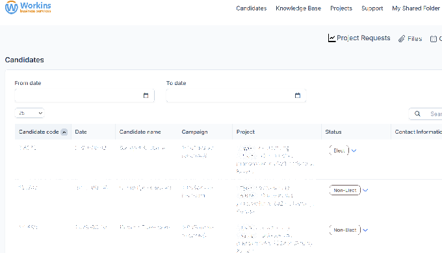Click the calendar icon beside Files
The height and width of the screenshot is (253, 442).
[434, 39]
